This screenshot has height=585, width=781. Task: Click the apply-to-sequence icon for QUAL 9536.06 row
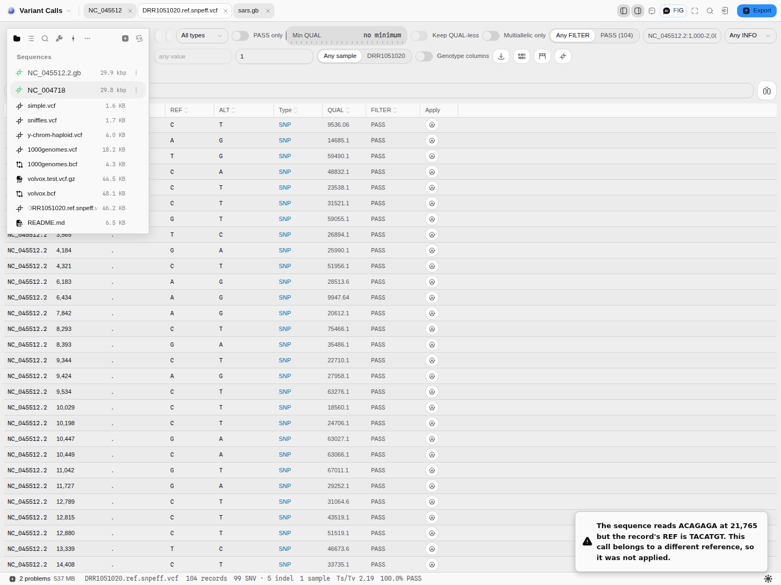tap(432, 125)
